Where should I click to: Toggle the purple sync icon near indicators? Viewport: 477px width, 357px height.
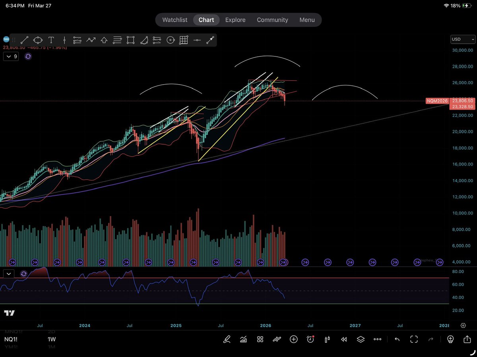[x=28, y=56]
